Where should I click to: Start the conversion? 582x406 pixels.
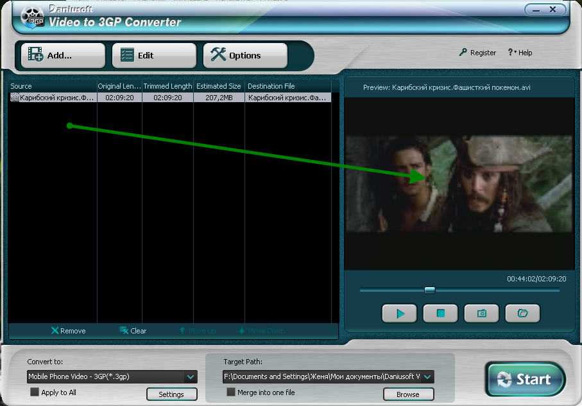(525, 379)
